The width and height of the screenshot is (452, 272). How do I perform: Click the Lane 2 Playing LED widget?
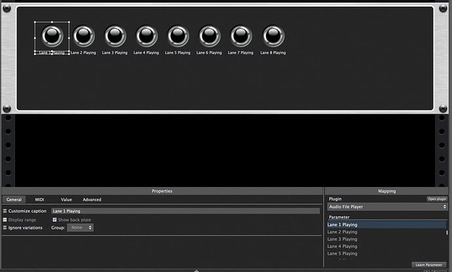pyautogui.click(x=83, y=36)
